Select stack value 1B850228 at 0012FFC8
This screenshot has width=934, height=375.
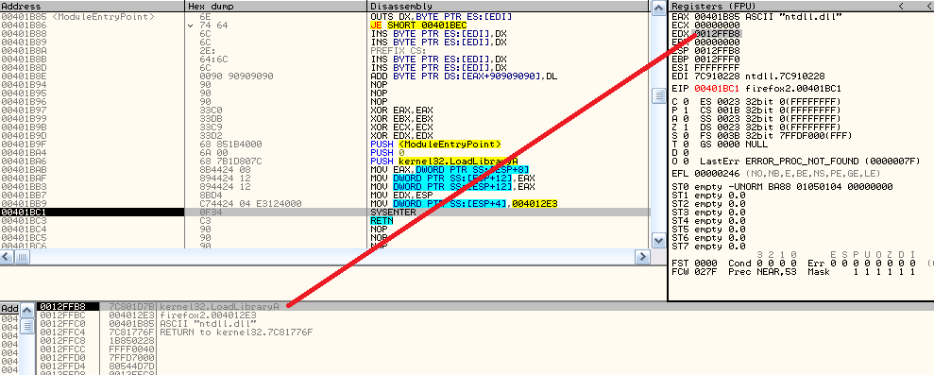[x=132, y=340]
